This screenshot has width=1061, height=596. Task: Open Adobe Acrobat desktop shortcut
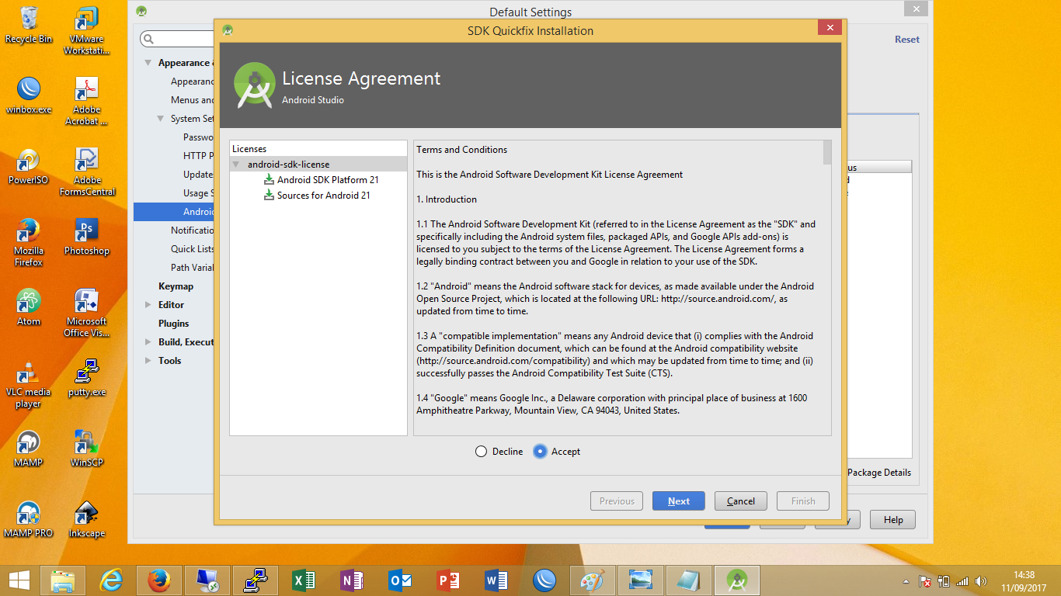tap(87, 102)
